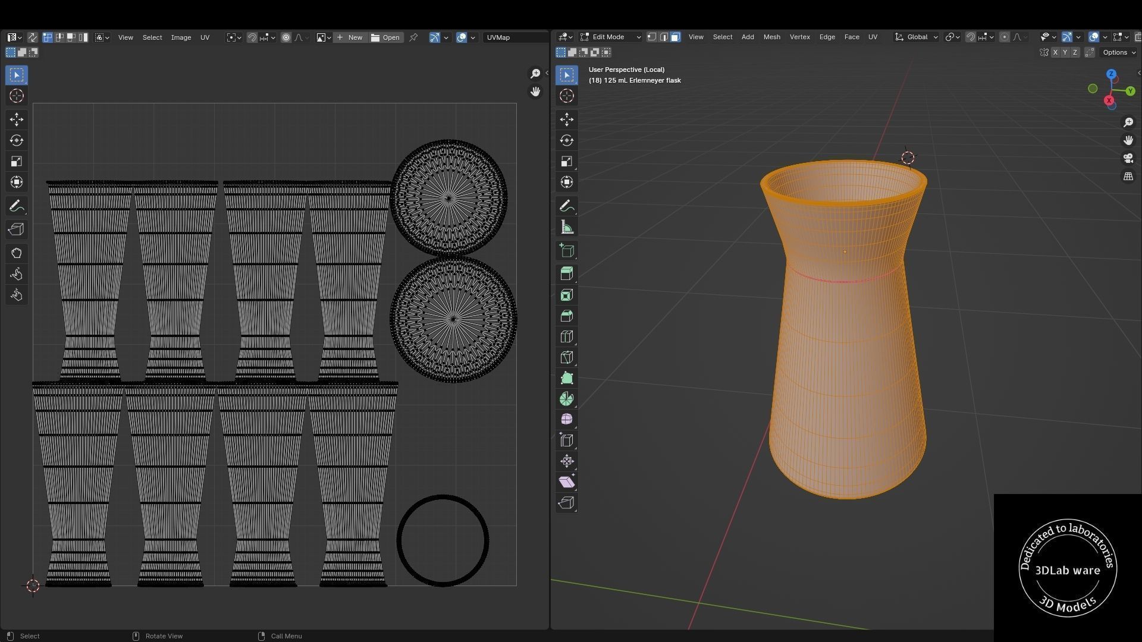Click the Open image button
This screenshot has height=642, width=1142.
click(x=385, y=37)
